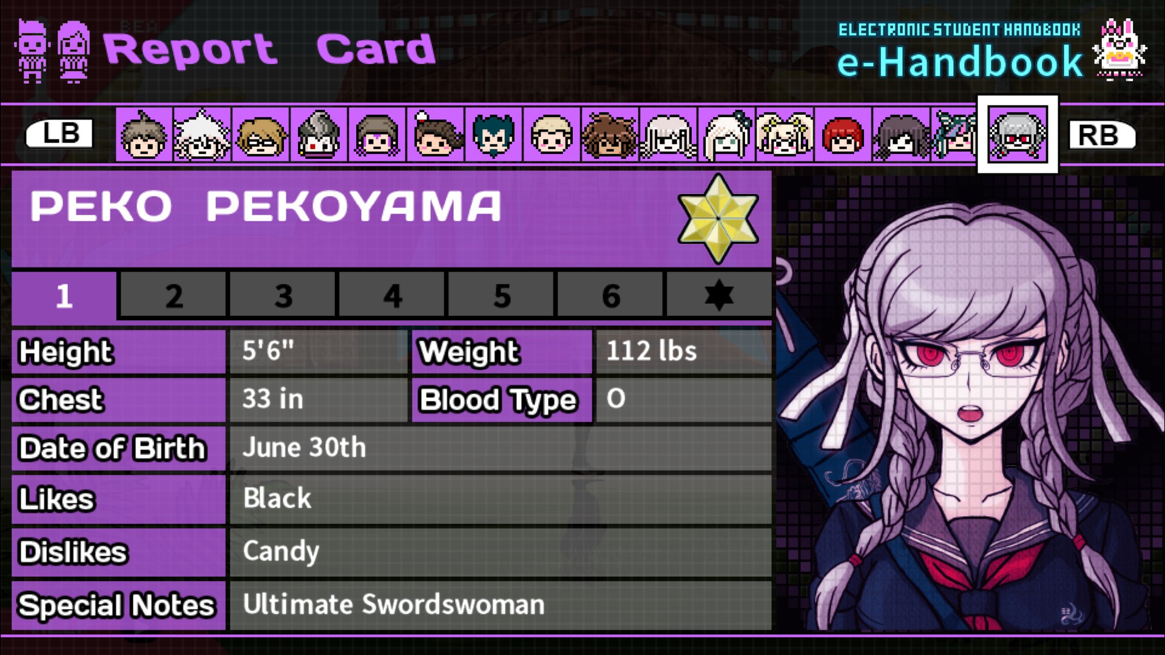Open the black star tab
Viewport: 1165px width, 655px height.
click(719, 295)
